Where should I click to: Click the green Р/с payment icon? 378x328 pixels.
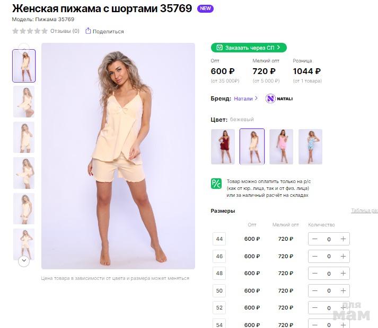[216, 184]
